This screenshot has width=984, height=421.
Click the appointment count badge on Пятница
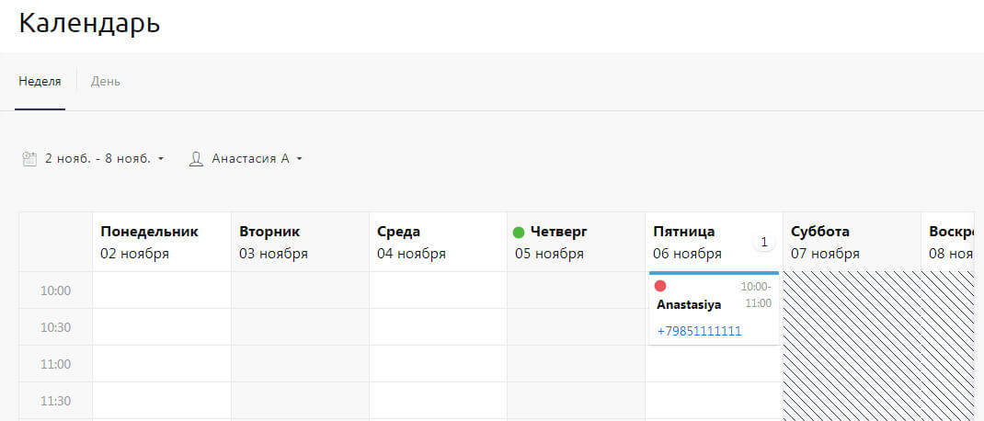pos(763,242)
